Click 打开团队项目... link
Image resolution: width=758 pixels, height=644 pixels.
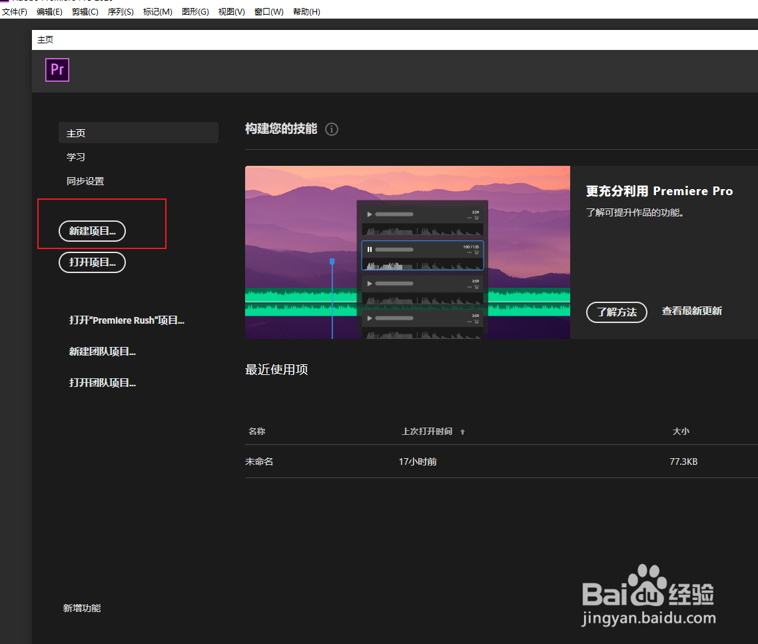103,383
